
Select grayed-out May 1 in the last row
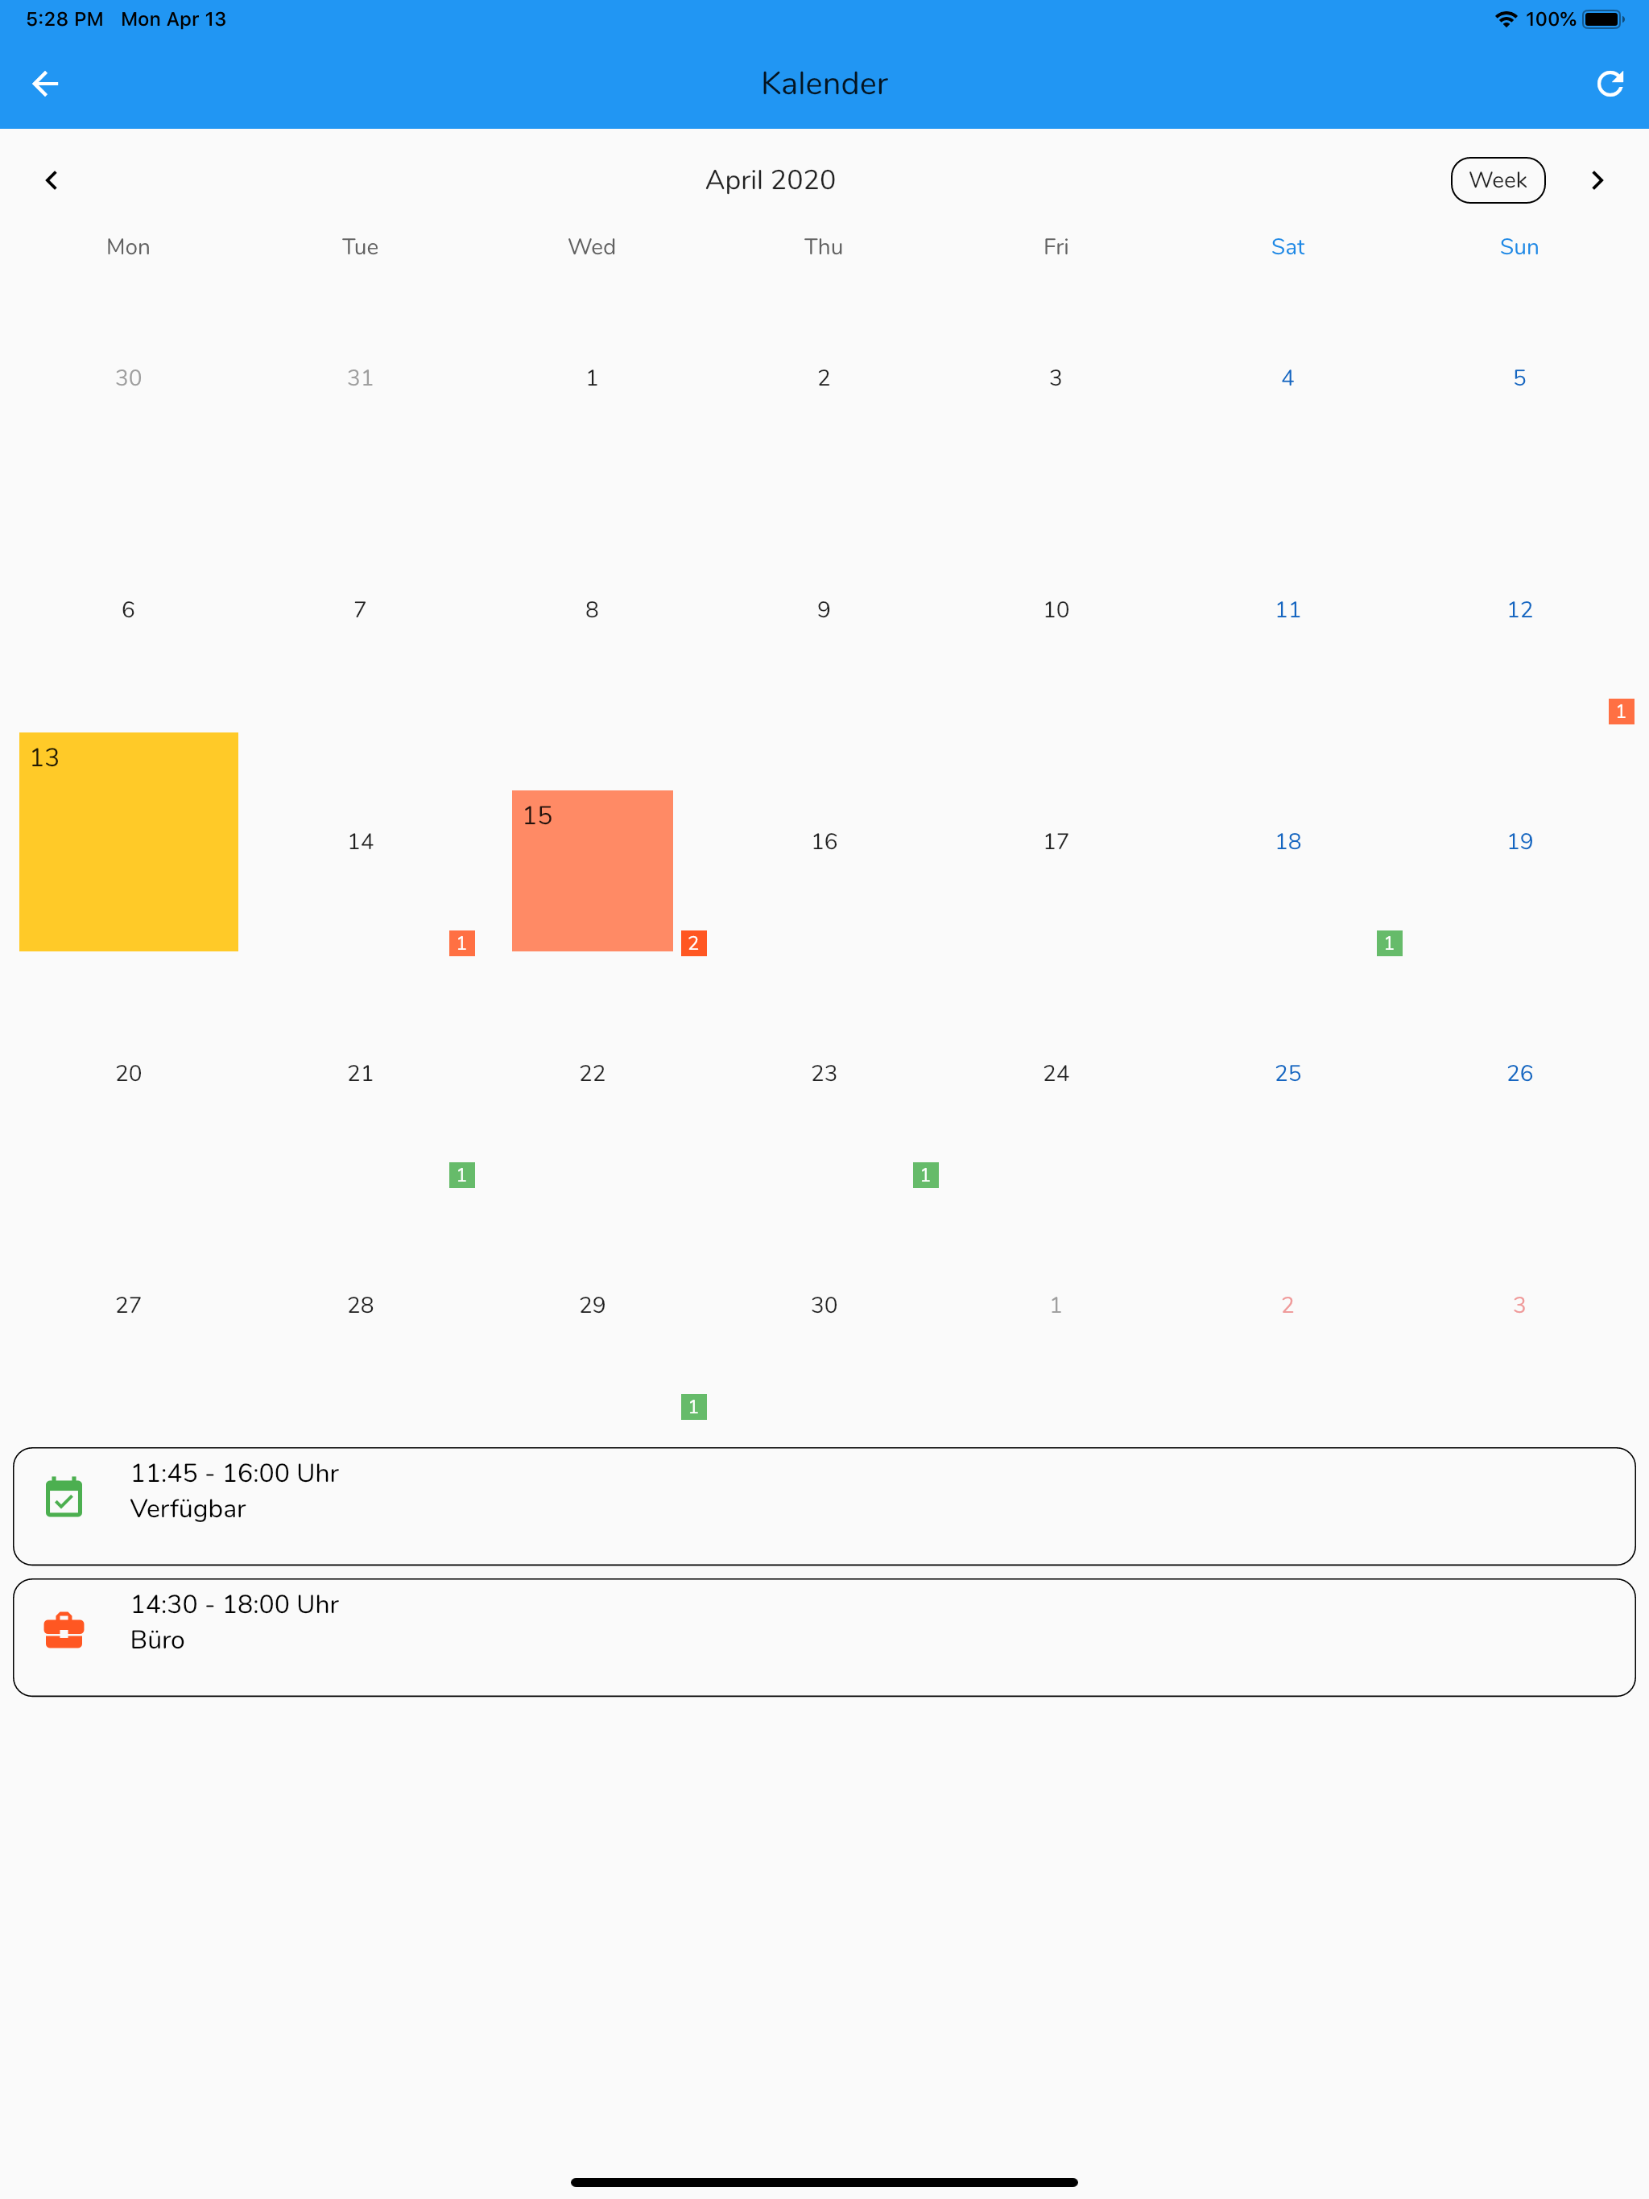pos(1056,1306)
